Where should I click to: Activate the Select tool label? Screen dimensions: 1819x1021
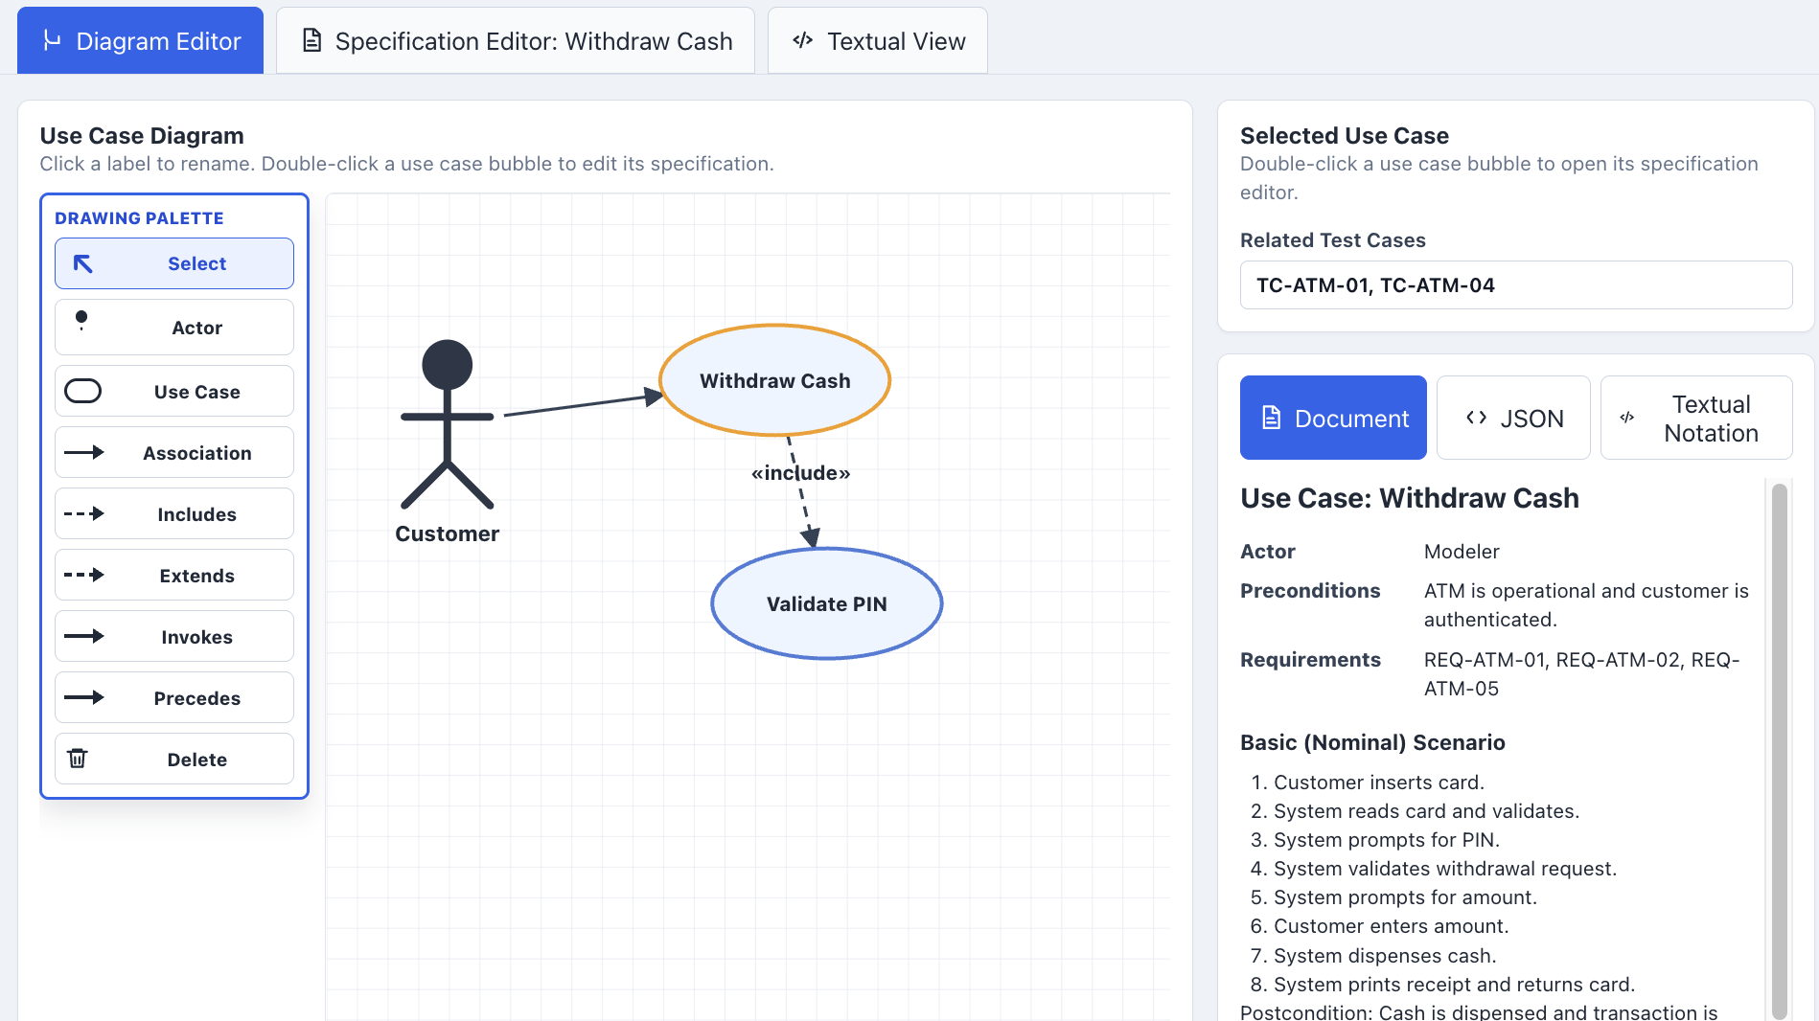click(x=197, y=263)
